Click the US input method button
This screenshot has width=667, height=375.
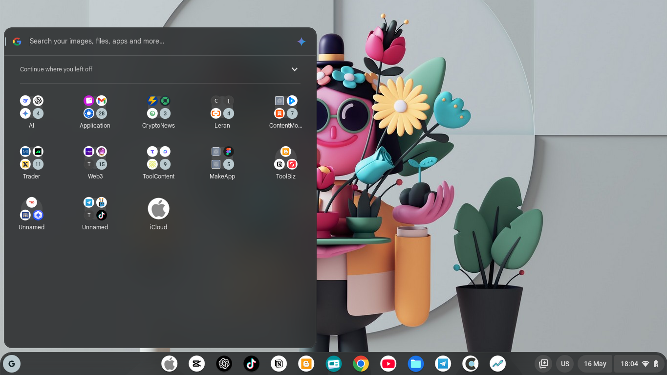click(565, 364)
